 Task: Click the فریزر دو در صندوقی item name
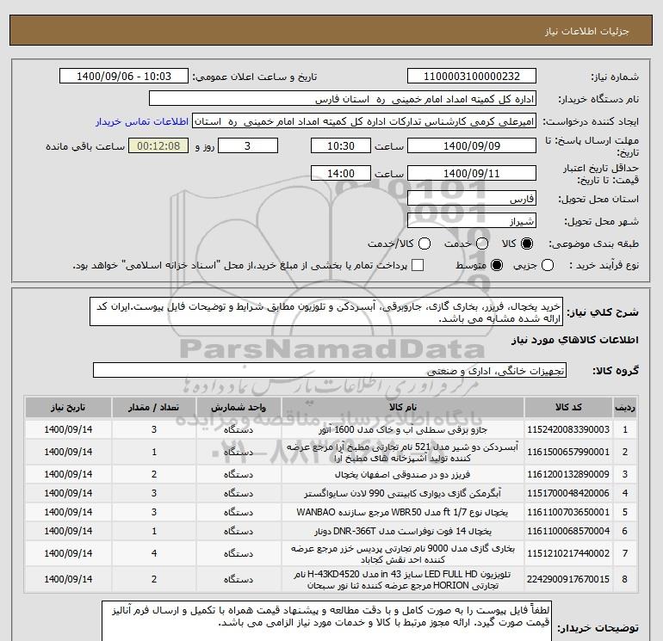[403, 475]
